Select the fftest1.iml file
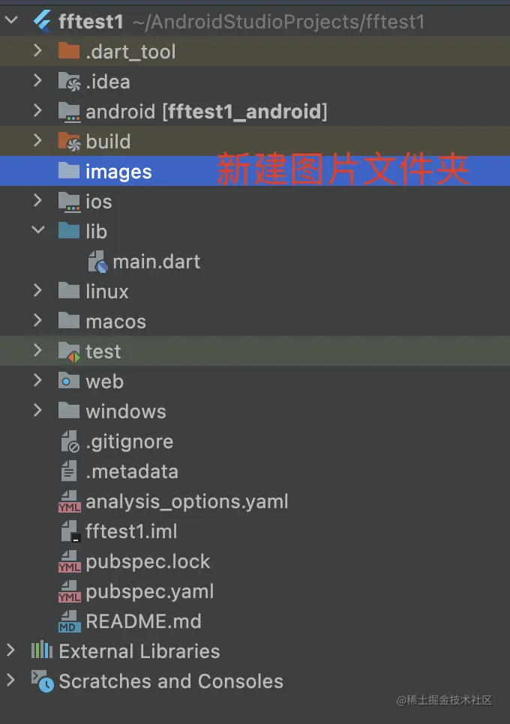This screenshot has width=510, height=724. (131, 531)
